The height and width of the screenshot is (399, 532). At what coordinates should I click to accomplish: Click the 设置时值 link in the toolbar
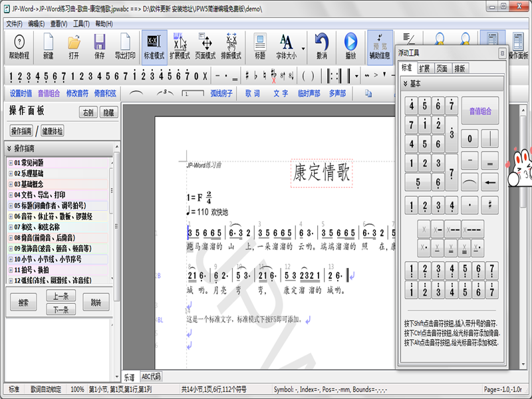[x=21, y=93]
